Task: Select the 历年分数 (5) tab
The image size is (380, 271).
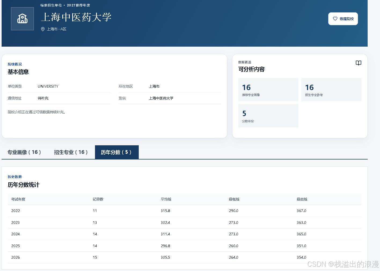Action: pyautogui.click(x=117, y=152)
